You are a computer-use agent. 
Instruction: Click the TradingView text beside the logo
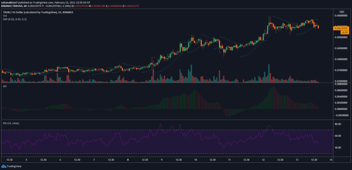pyautogui.click(x=16, y=166)
